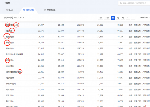150x107 pixels.
Task: Click keyword 大码t恤女
Action: [x=10, y=66]
